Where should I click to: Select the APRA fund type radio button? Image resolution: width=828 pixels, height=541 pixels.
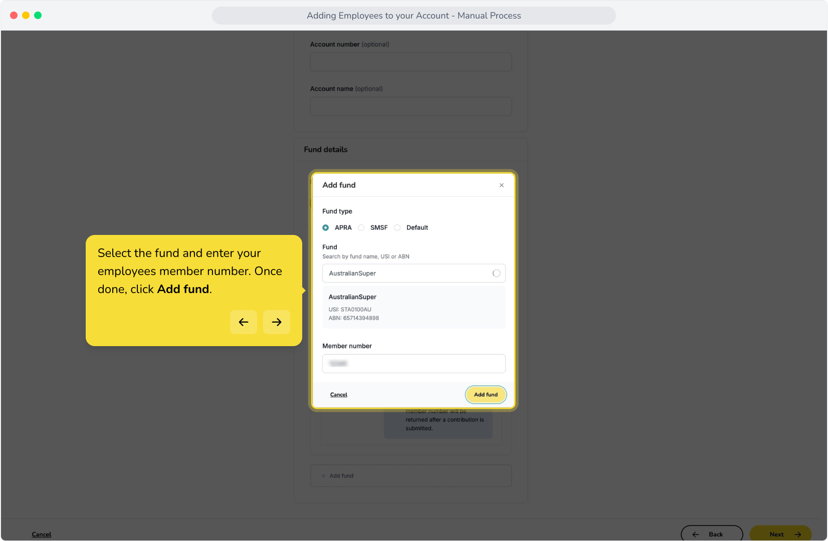pos(326,228)
